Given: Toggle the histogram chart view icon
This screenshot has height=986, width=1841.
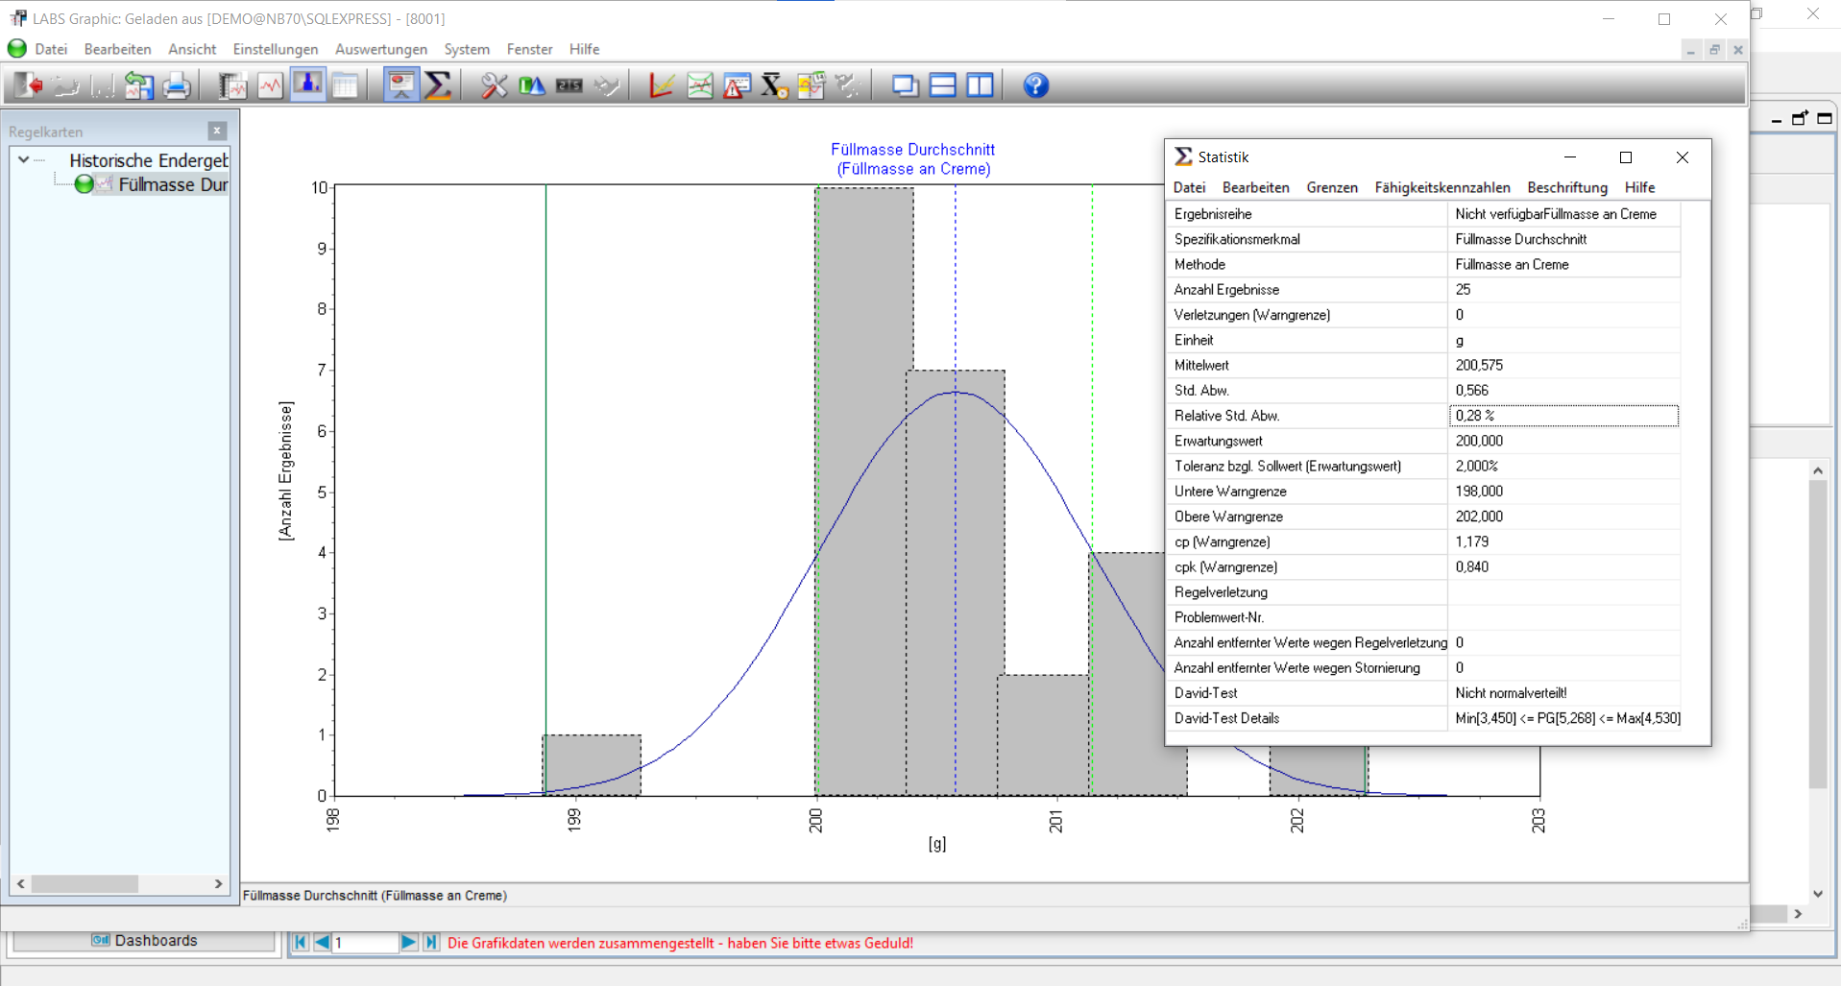Looking at the screenshot, I should click(307, 85).
